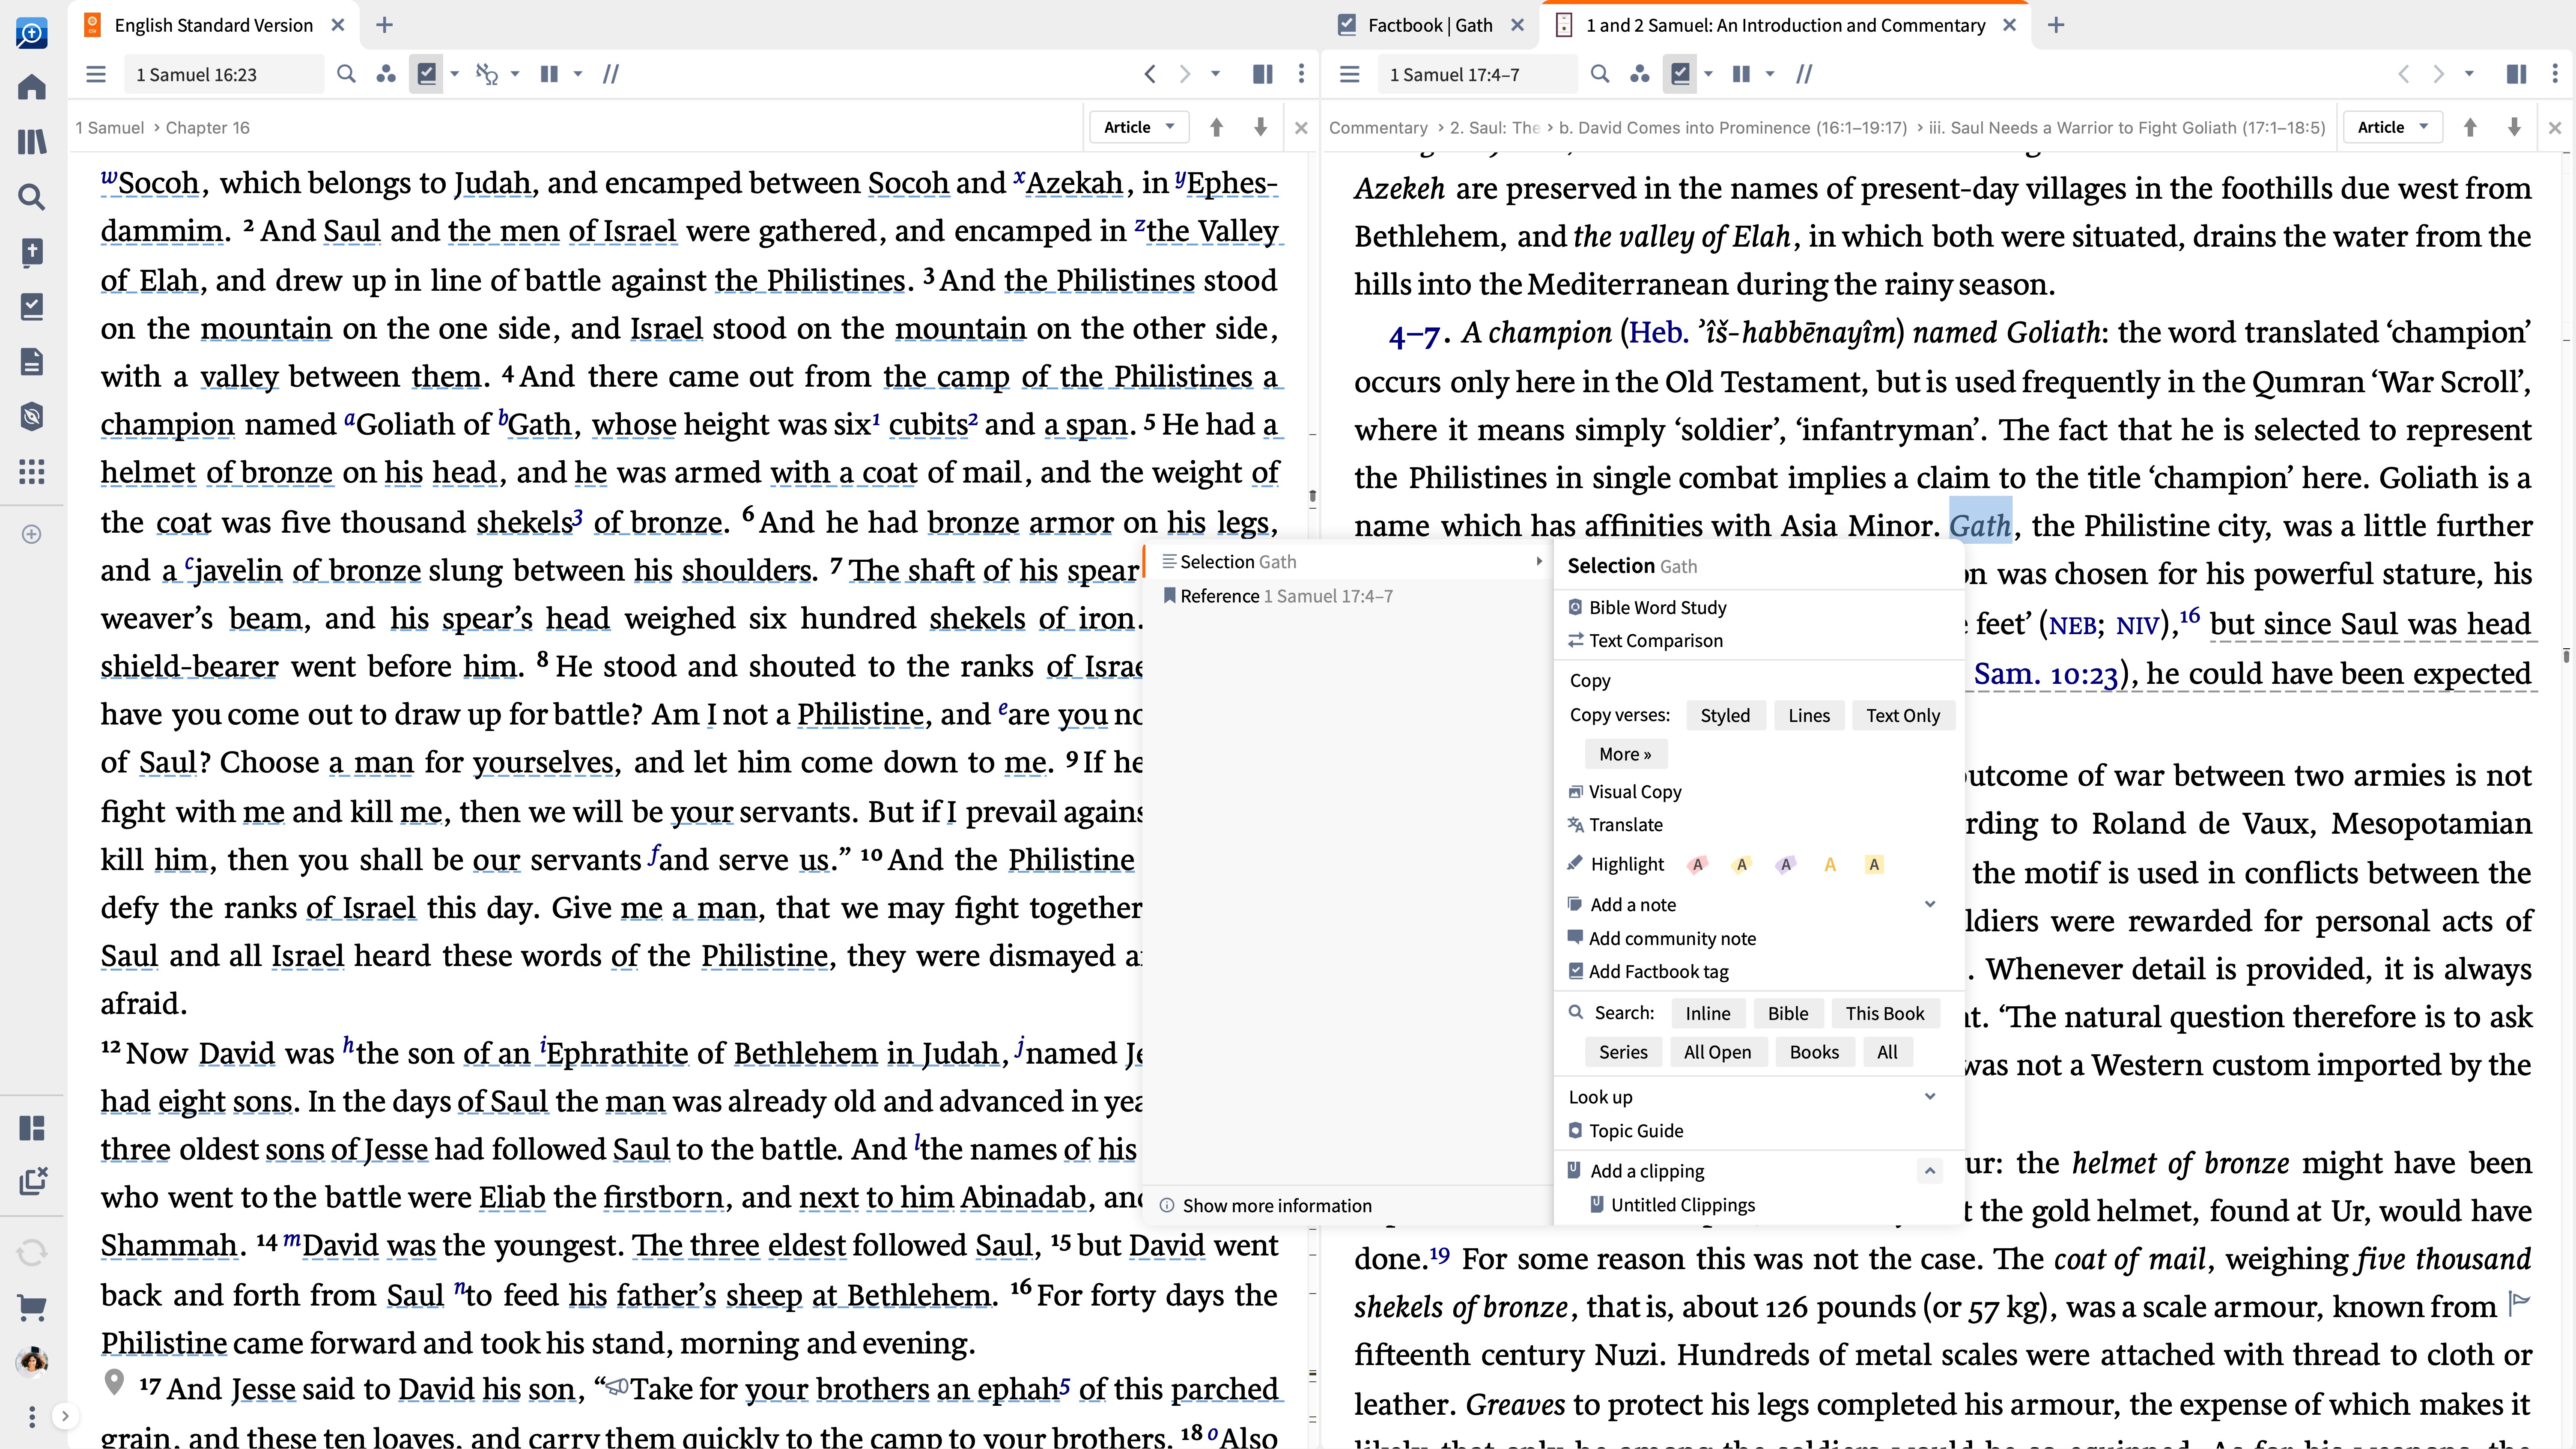Viewport: 2576px width, 1449px height.
Task: Collapse Add a clipping section chevron
Action: 1930,1171
